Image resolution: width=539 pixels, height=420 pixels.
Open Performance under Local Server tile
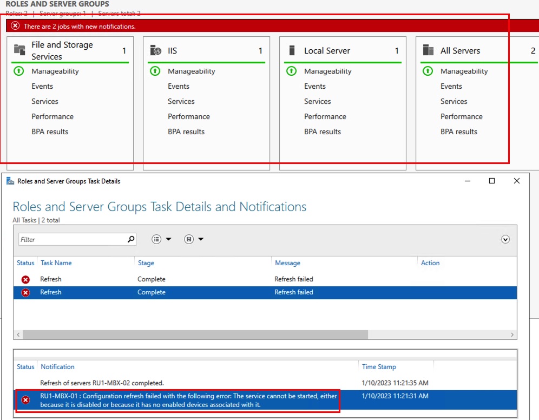pos(325,116)
